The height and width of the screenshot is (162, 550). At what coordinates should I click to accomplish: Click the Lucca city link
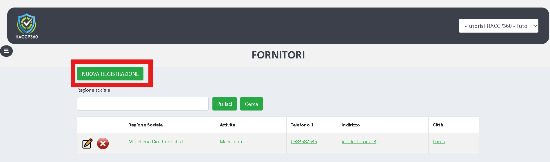[439, 142]
